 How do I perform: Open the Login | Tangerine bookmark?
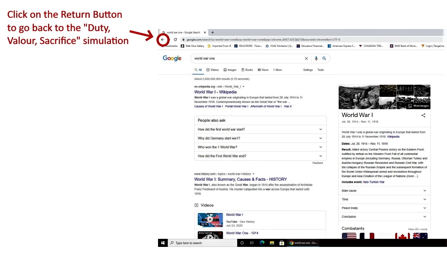tap(432, 46)
